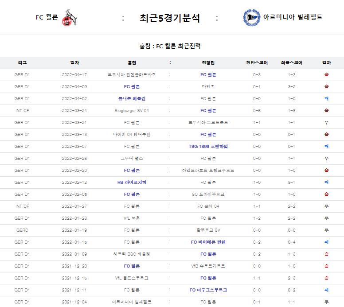The image size is (344, 307).
Task: Click final score 0-4 in 2022-01-16 row
Action: click(x=292, y=242)
